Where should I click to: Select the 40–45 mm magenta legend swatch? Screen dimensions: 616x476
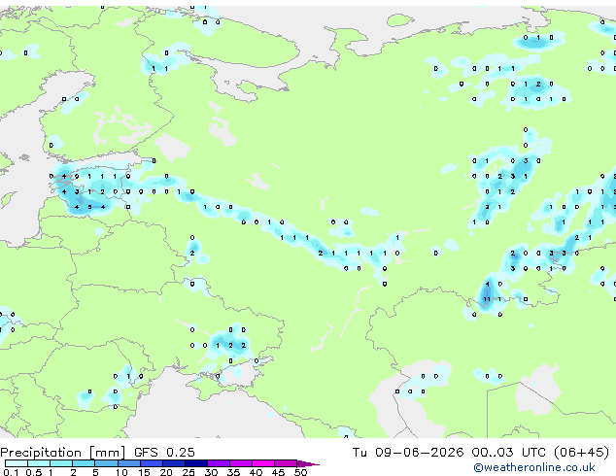263,463
